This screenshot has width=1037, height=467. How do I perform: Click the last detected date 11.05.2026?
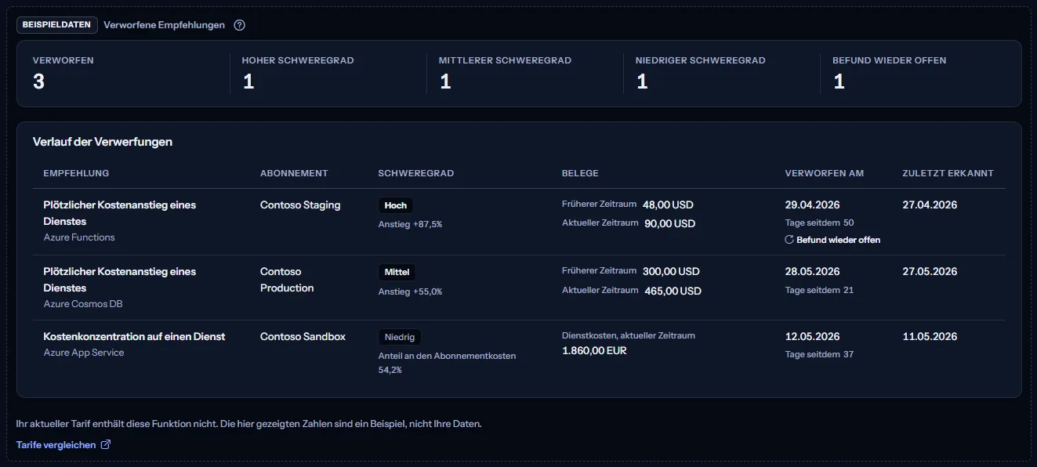click(x=930, y=337)
